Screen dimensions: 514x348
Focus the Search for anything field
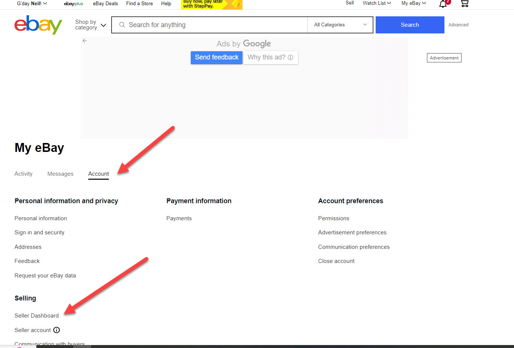click(x=210, y=25)
